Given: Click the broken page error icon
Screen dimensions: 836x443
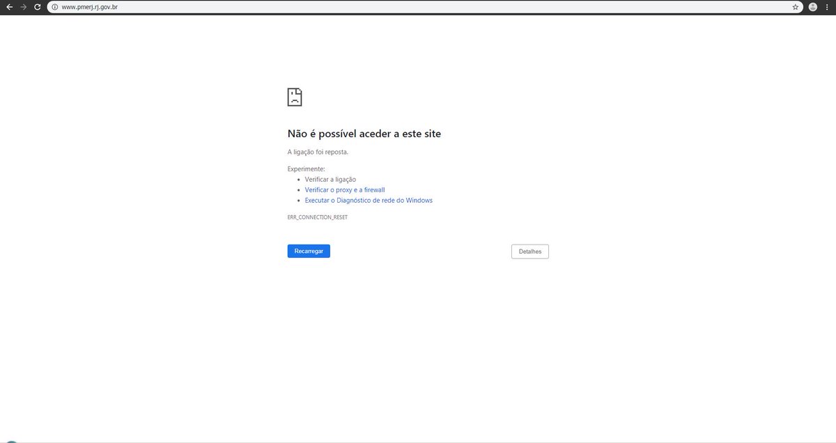Looking at the screenshot, I should pyautogui.click(x=294, y=97).
